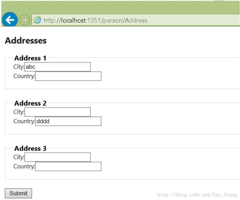Submit the addresses form

18,193
